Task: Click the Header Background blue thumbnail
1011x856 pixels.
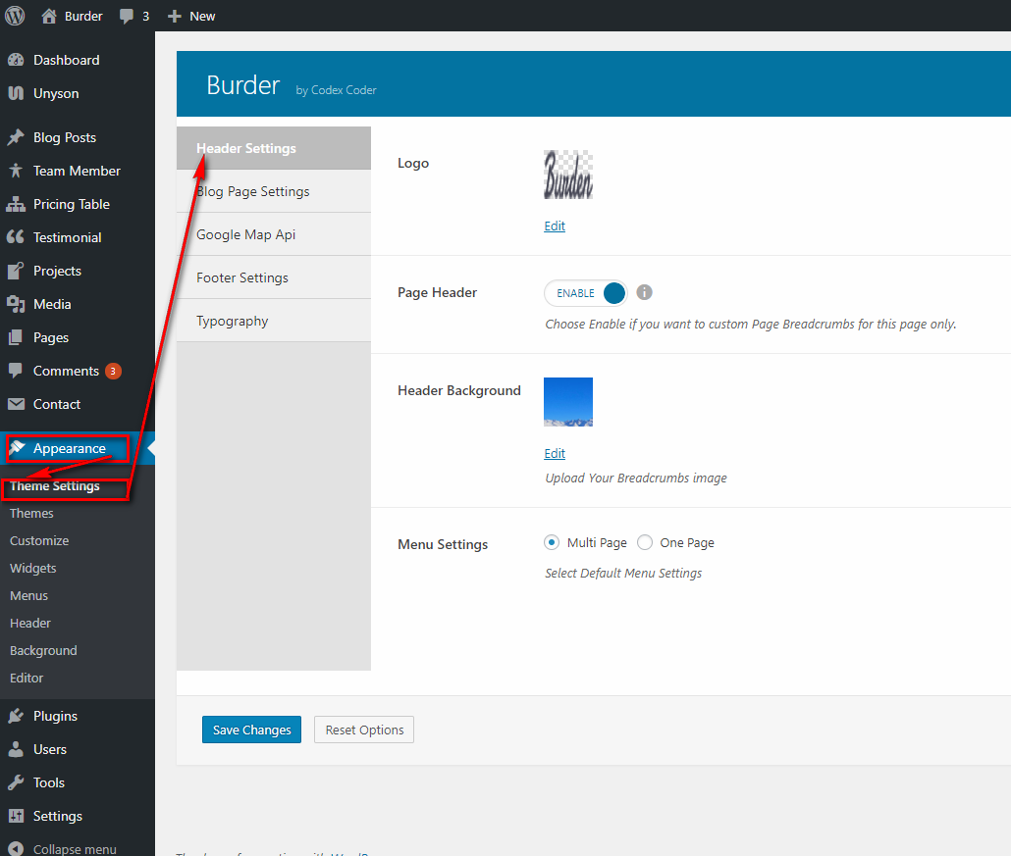Action: click(x=568, y=402)
